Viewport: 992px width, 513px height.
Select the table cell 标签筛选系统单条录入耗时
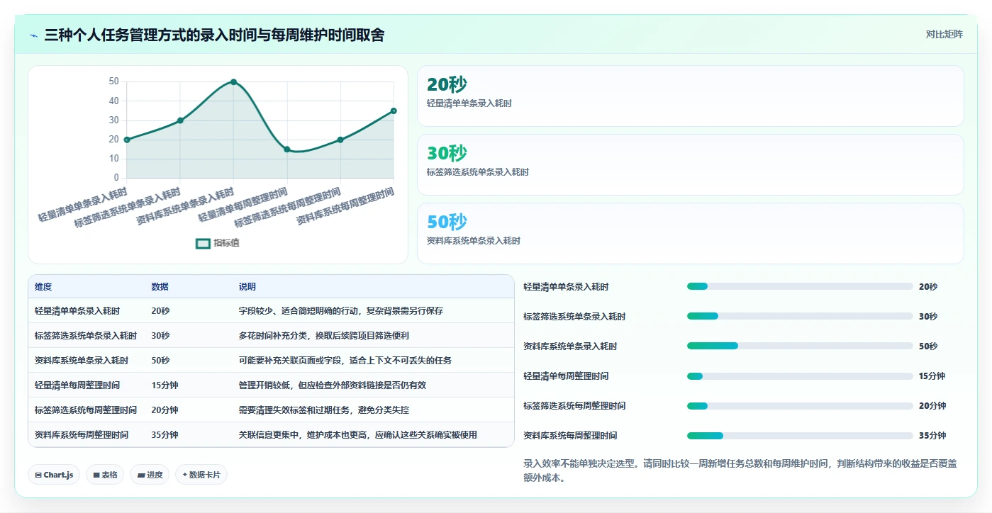click(x=86, y=336)
